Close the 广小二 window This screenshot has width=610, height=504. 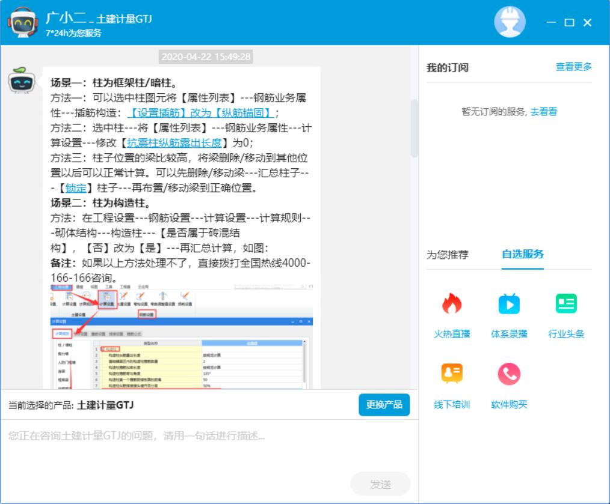point(587,23)
